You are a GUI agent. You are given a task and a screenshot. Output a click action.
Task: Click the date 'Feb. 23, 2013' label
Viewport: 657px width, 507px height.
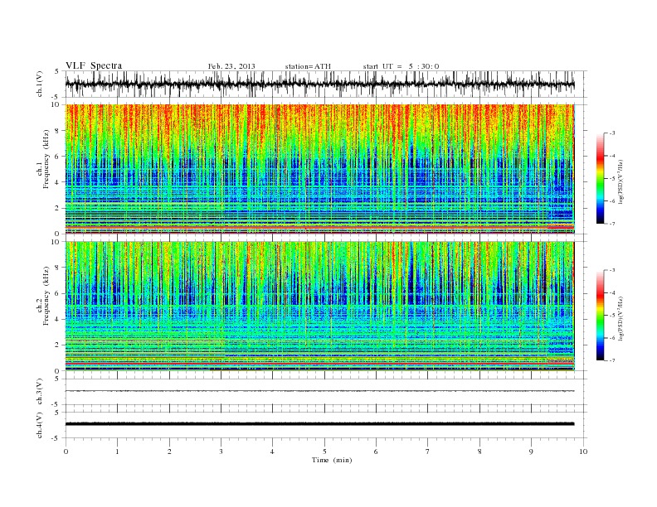click(231, 66)
